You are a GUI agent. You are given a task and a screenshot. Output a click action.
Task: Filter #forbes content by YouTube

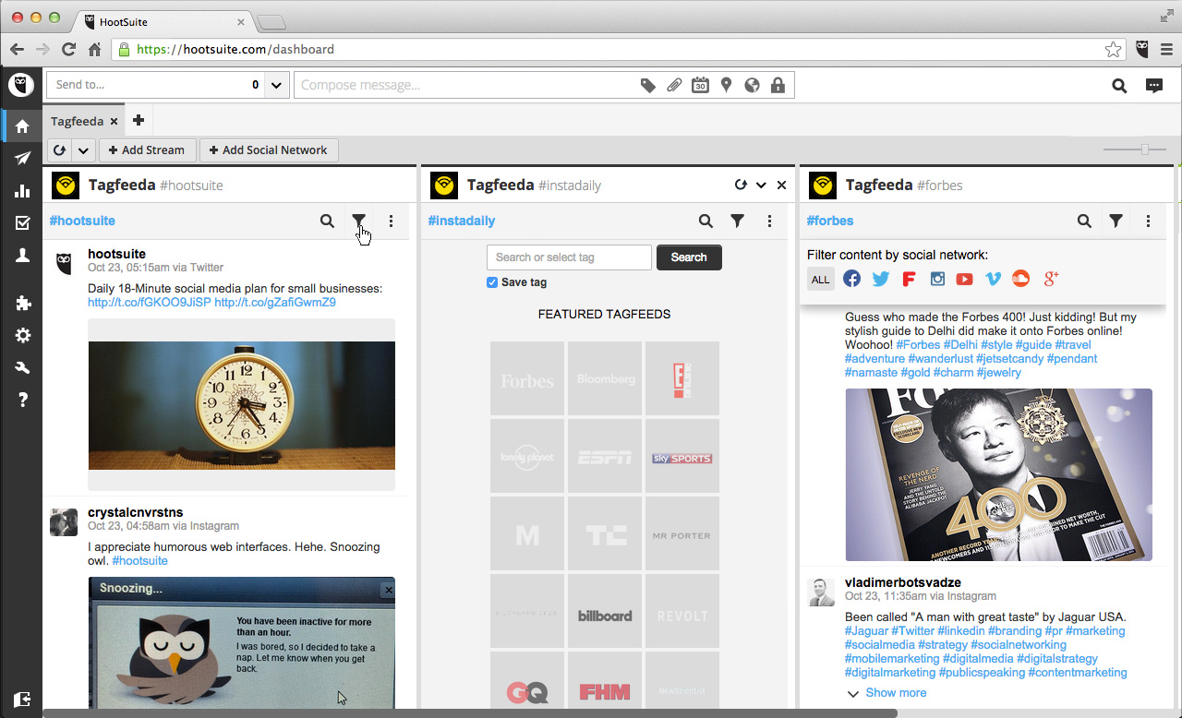[964, 279]
